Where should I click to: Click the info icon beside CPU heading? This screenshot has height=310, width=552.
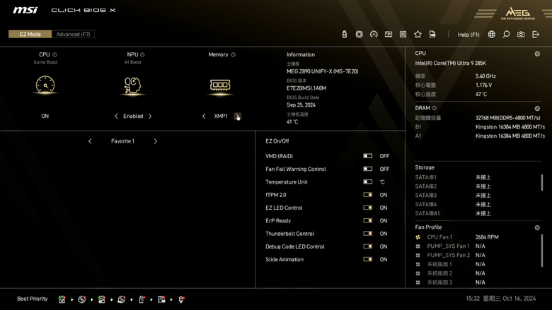[54, 54]
